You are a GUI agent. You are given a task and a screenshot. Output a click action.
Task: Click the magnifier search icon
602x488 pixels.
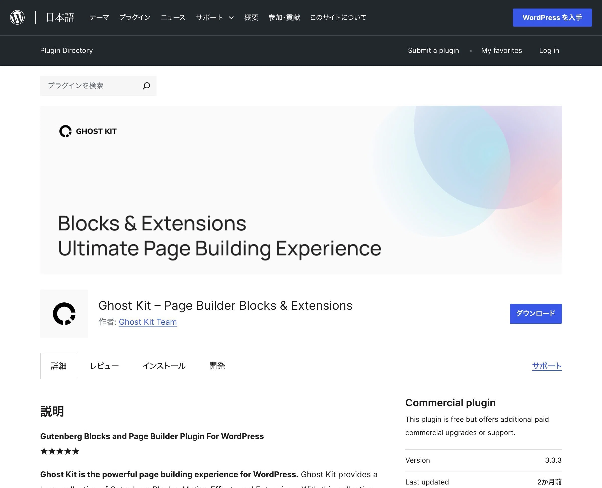point(146,86)
